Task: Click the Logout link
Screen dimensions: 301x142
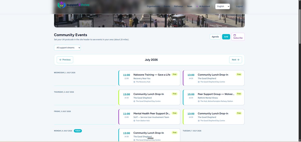Action: pyautogui.click(x=240, y=6)
